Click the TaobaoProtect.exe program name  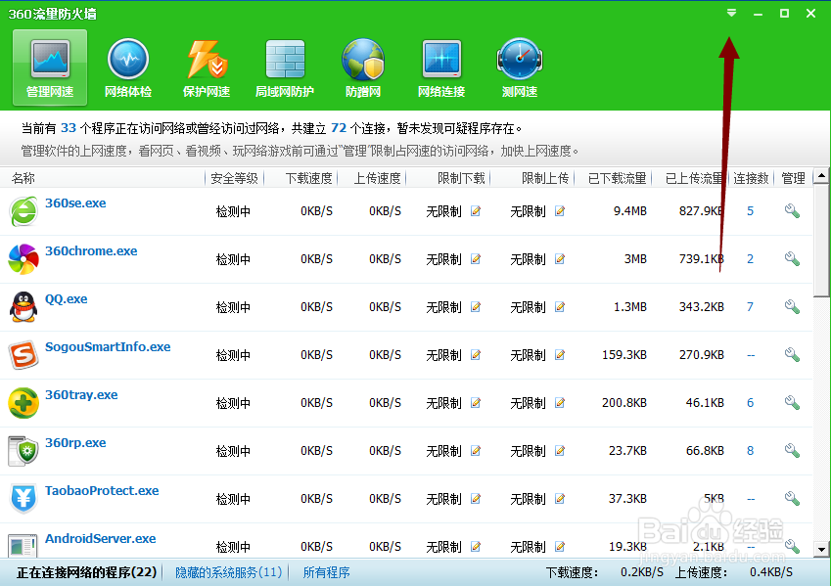102,491
